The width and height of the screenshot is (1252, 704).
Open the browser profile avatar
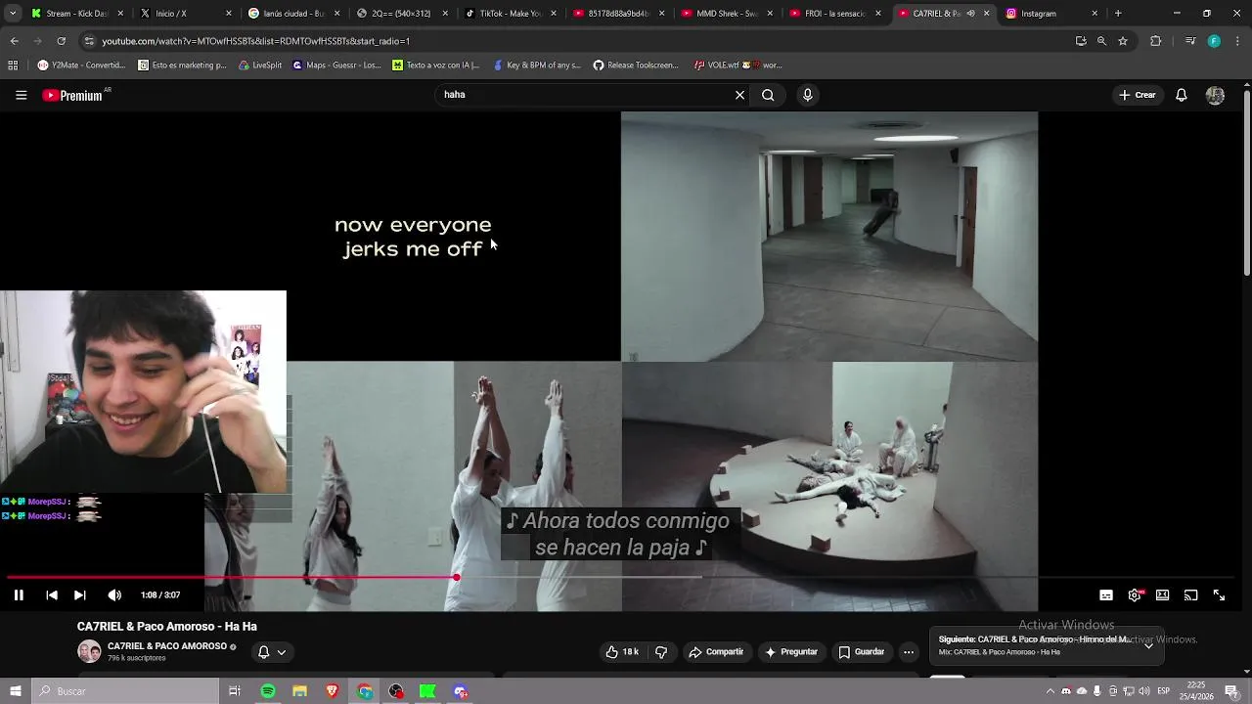point(1214,41)
